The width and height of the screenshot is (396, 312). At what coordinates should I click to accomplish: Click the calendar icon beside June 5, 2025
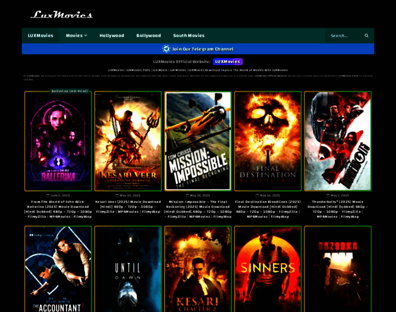(48, 196)
